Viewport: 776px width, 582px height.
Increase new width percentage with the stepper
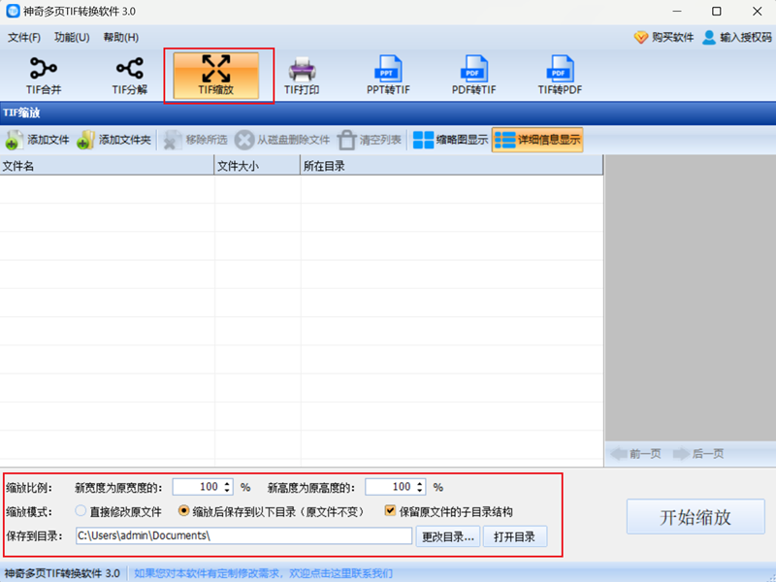click(x=228, y=483)
